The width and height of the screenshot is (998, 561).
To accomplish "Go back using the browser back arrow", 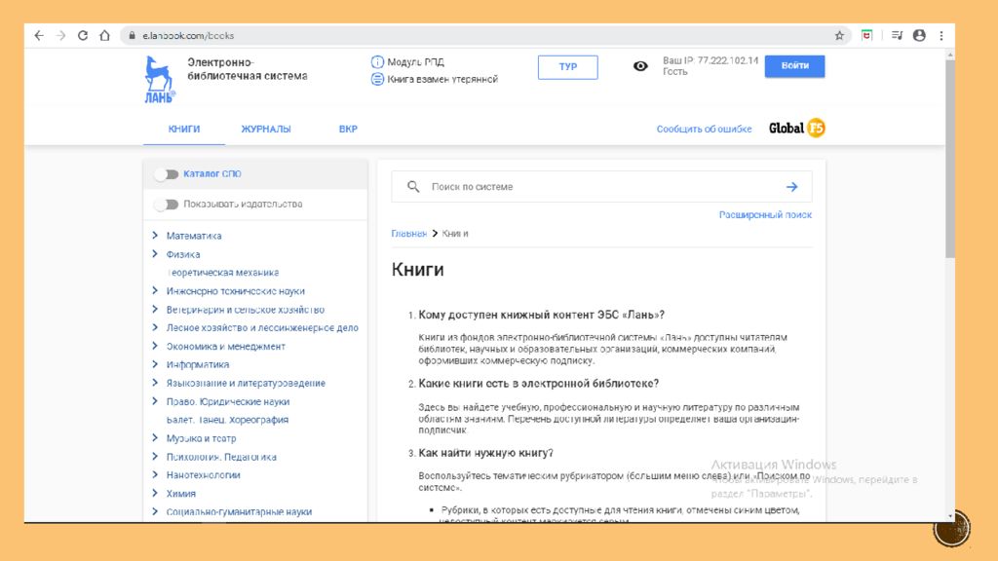I will point(39,36).
